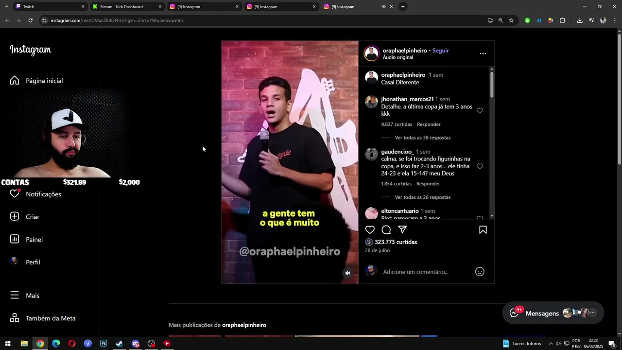The height and width of the screenshot is (350, 622).
Task: Mute the active Instagram tab audio icon
Action: pyautogui.click(x=383, y=7)
